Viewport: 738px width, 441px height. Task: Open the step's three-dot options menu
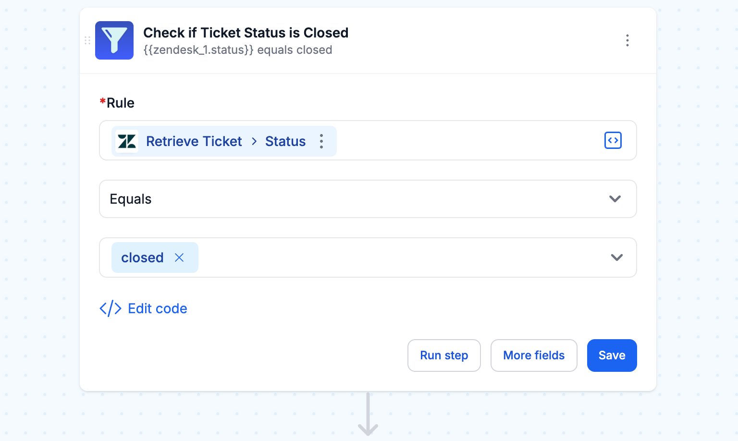(627, 40)
